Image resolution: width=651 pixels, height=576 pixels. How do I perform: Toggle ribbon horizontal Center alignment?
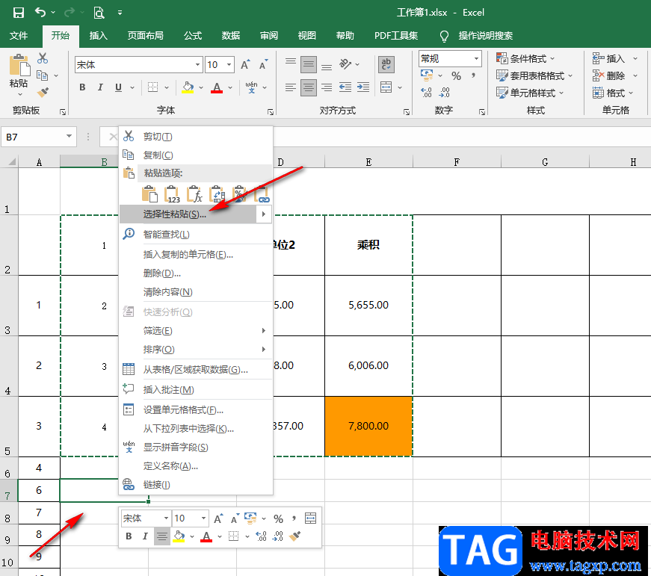[309, 87]
